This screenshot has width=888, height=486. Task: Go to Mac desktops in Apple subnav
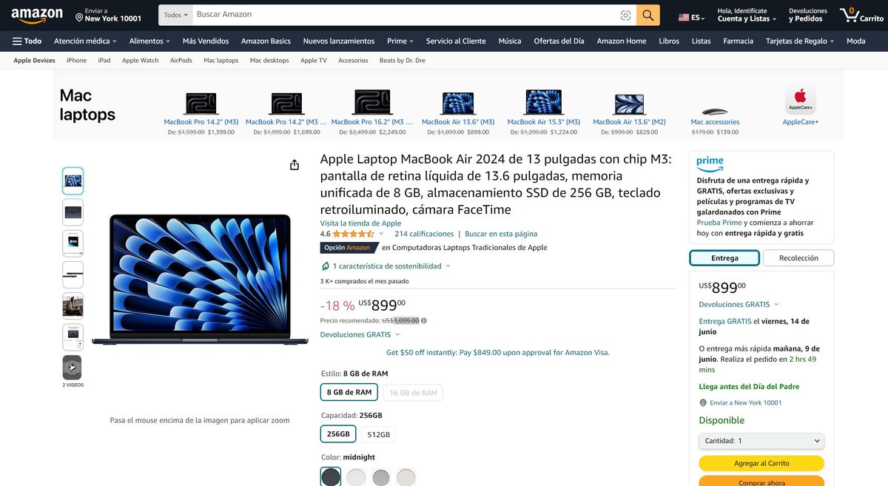269,61
